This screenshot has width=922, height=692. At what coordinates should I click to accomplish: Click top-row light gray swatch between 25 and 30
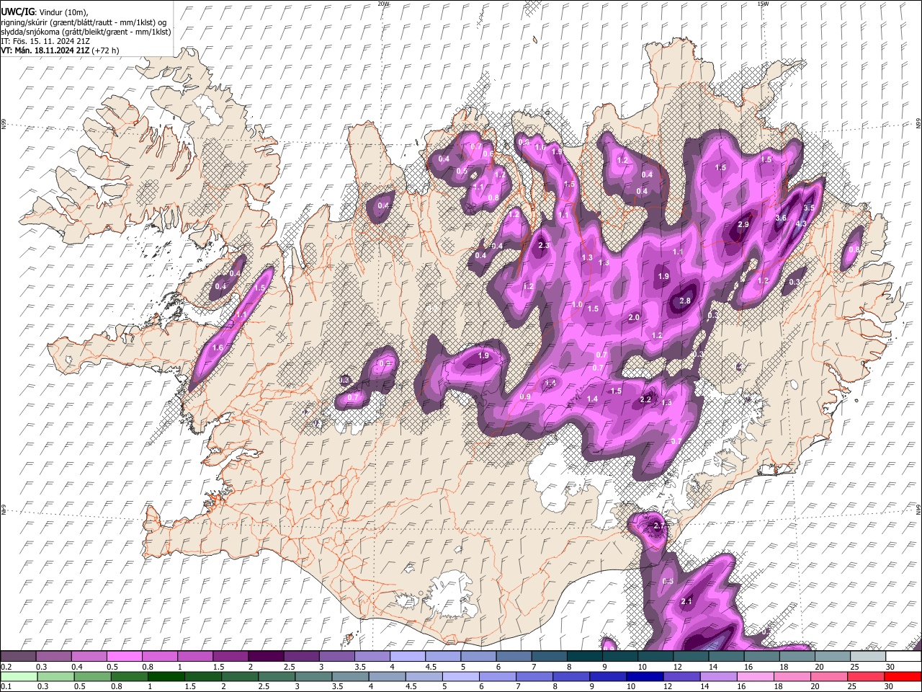tap(868, 656)
